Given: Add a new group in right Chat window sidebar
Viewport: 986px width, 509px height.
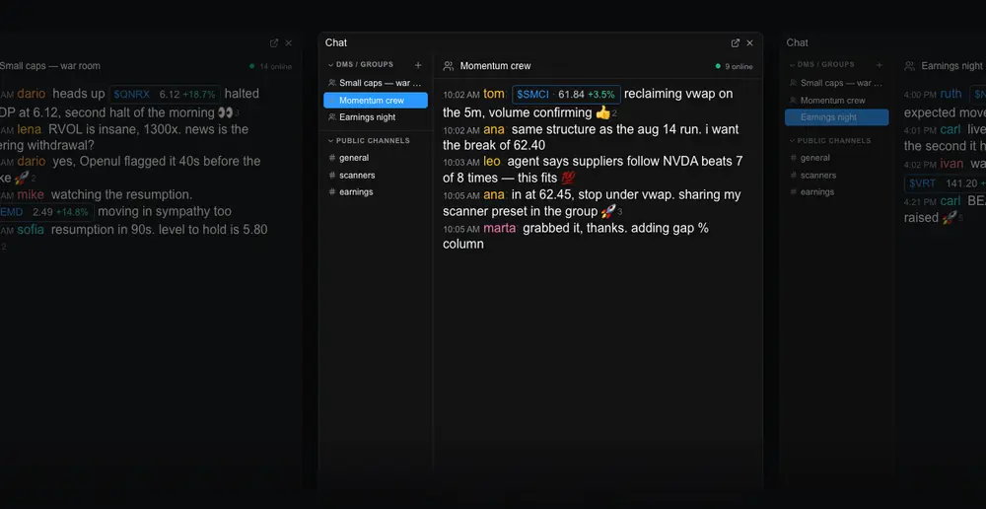Looking at the screenshot, I should pos(880,65).
